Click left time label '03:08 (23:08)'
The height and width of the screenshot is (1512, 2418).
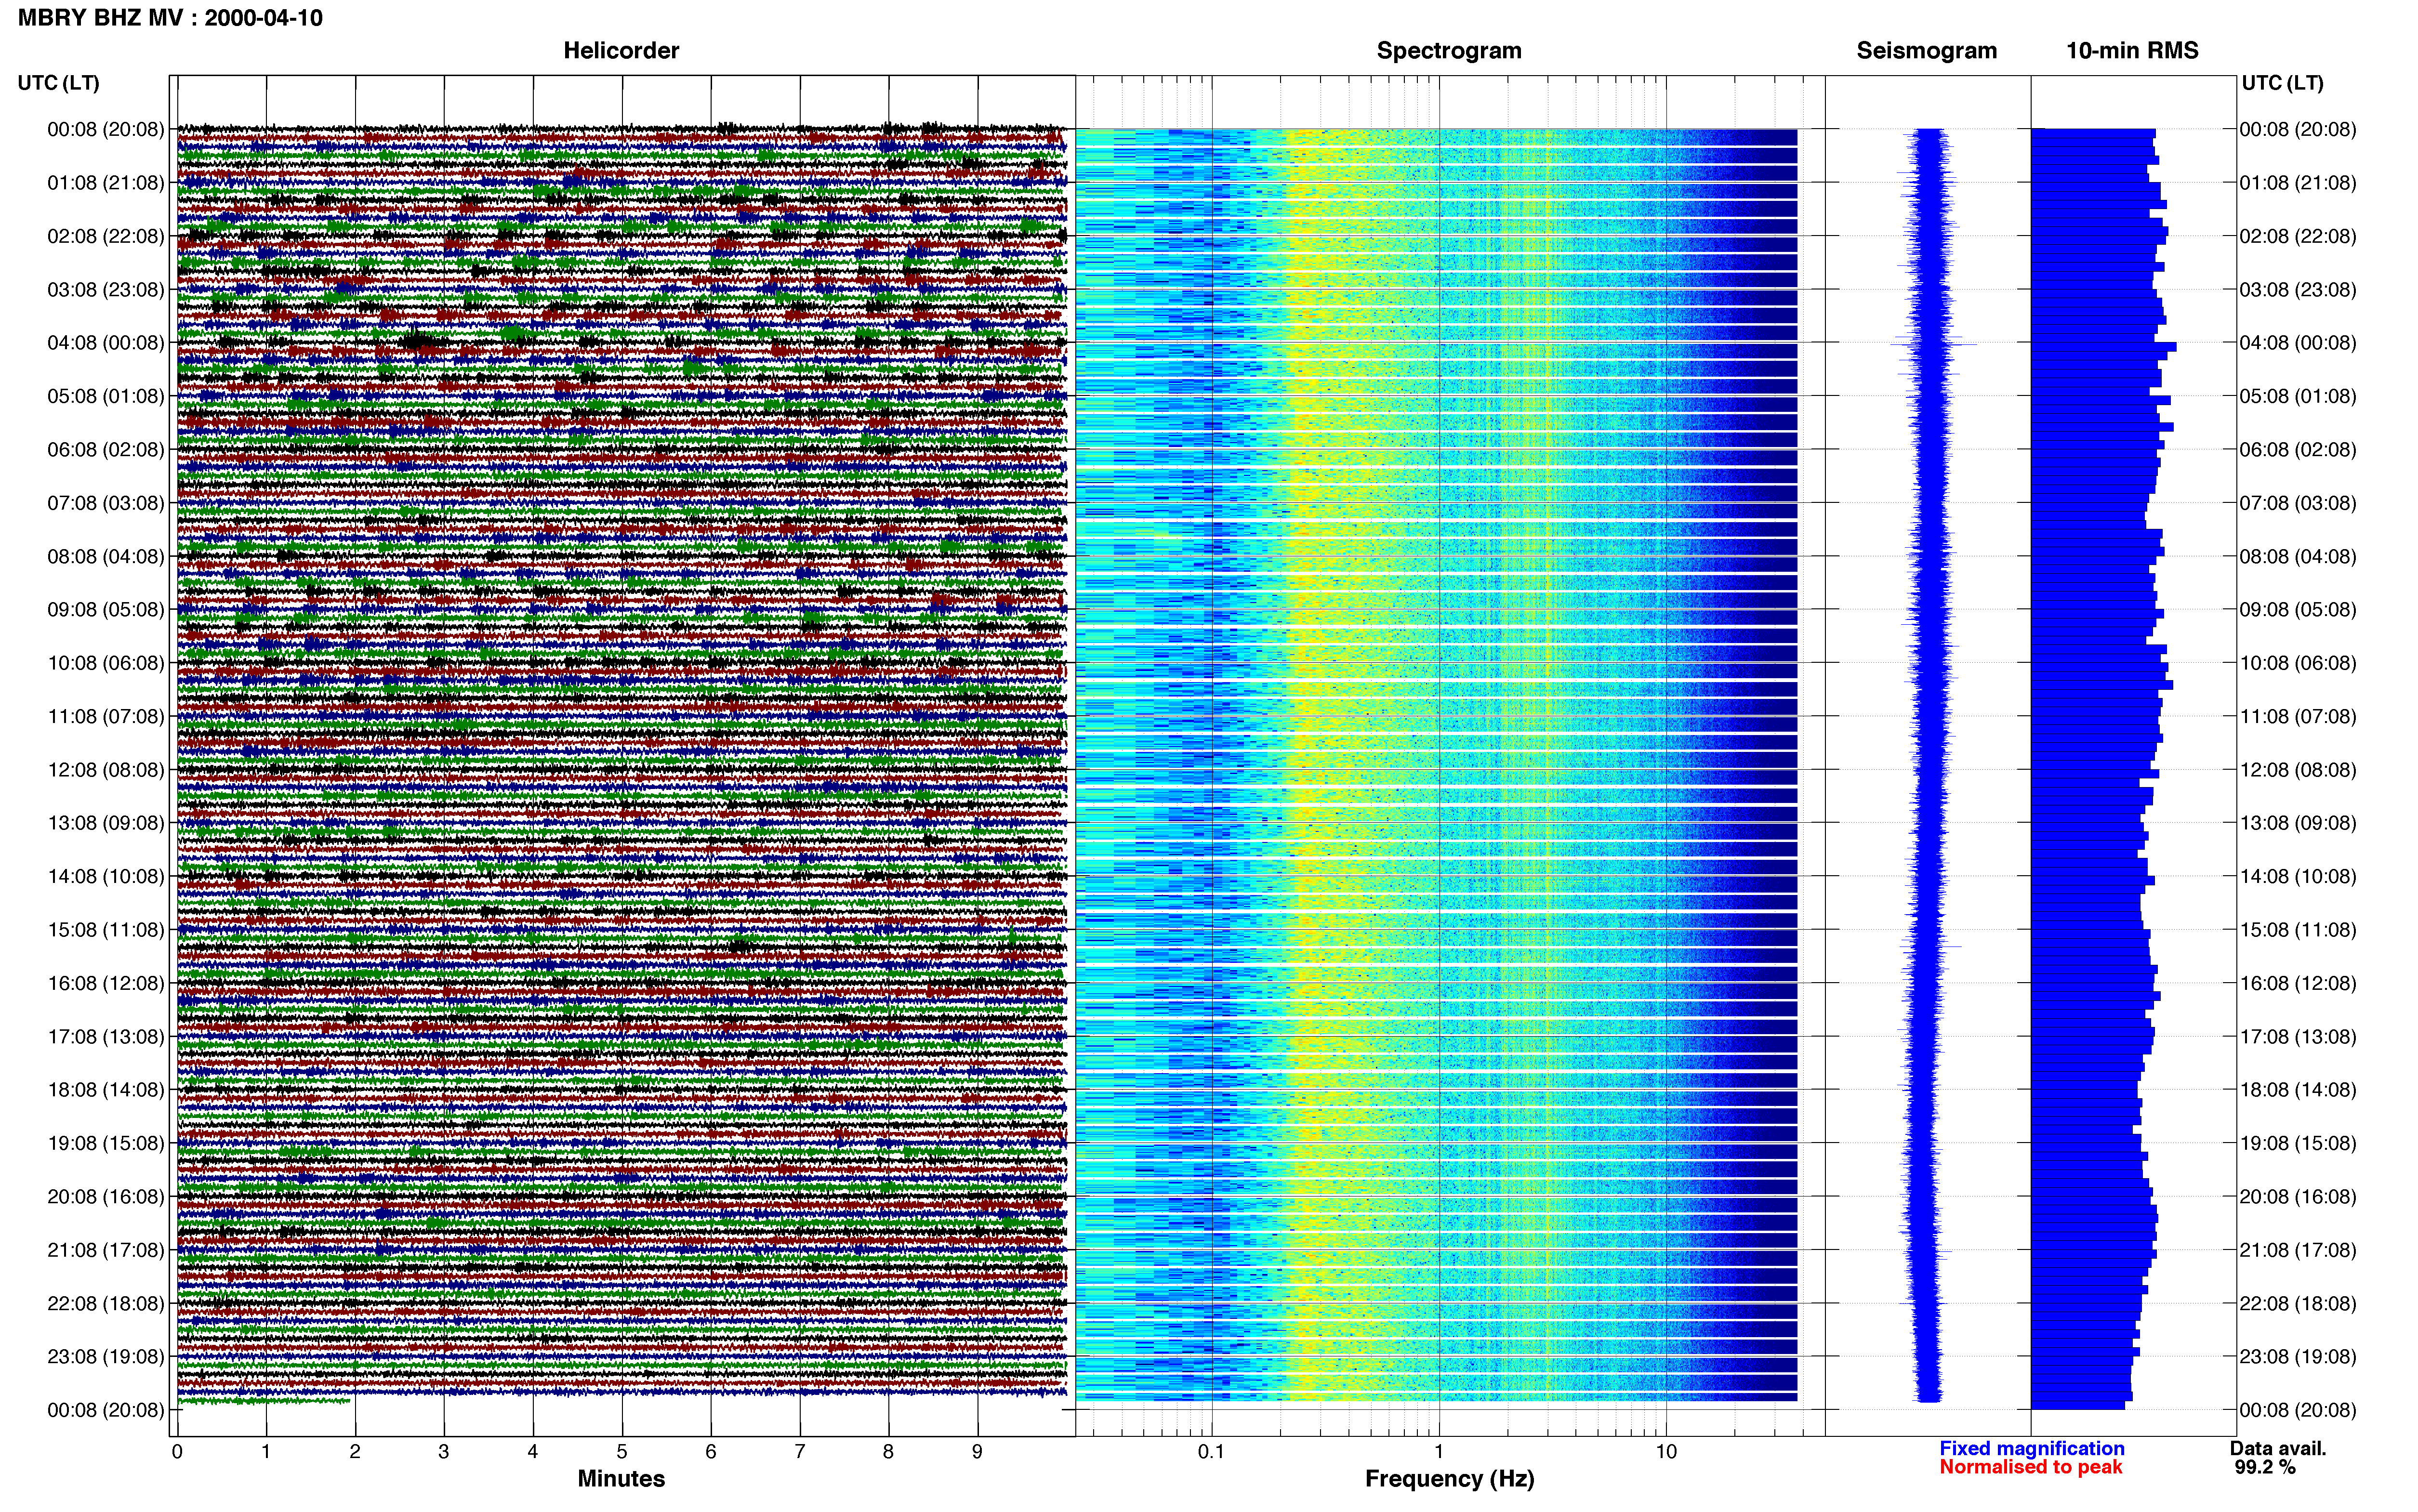106,290
